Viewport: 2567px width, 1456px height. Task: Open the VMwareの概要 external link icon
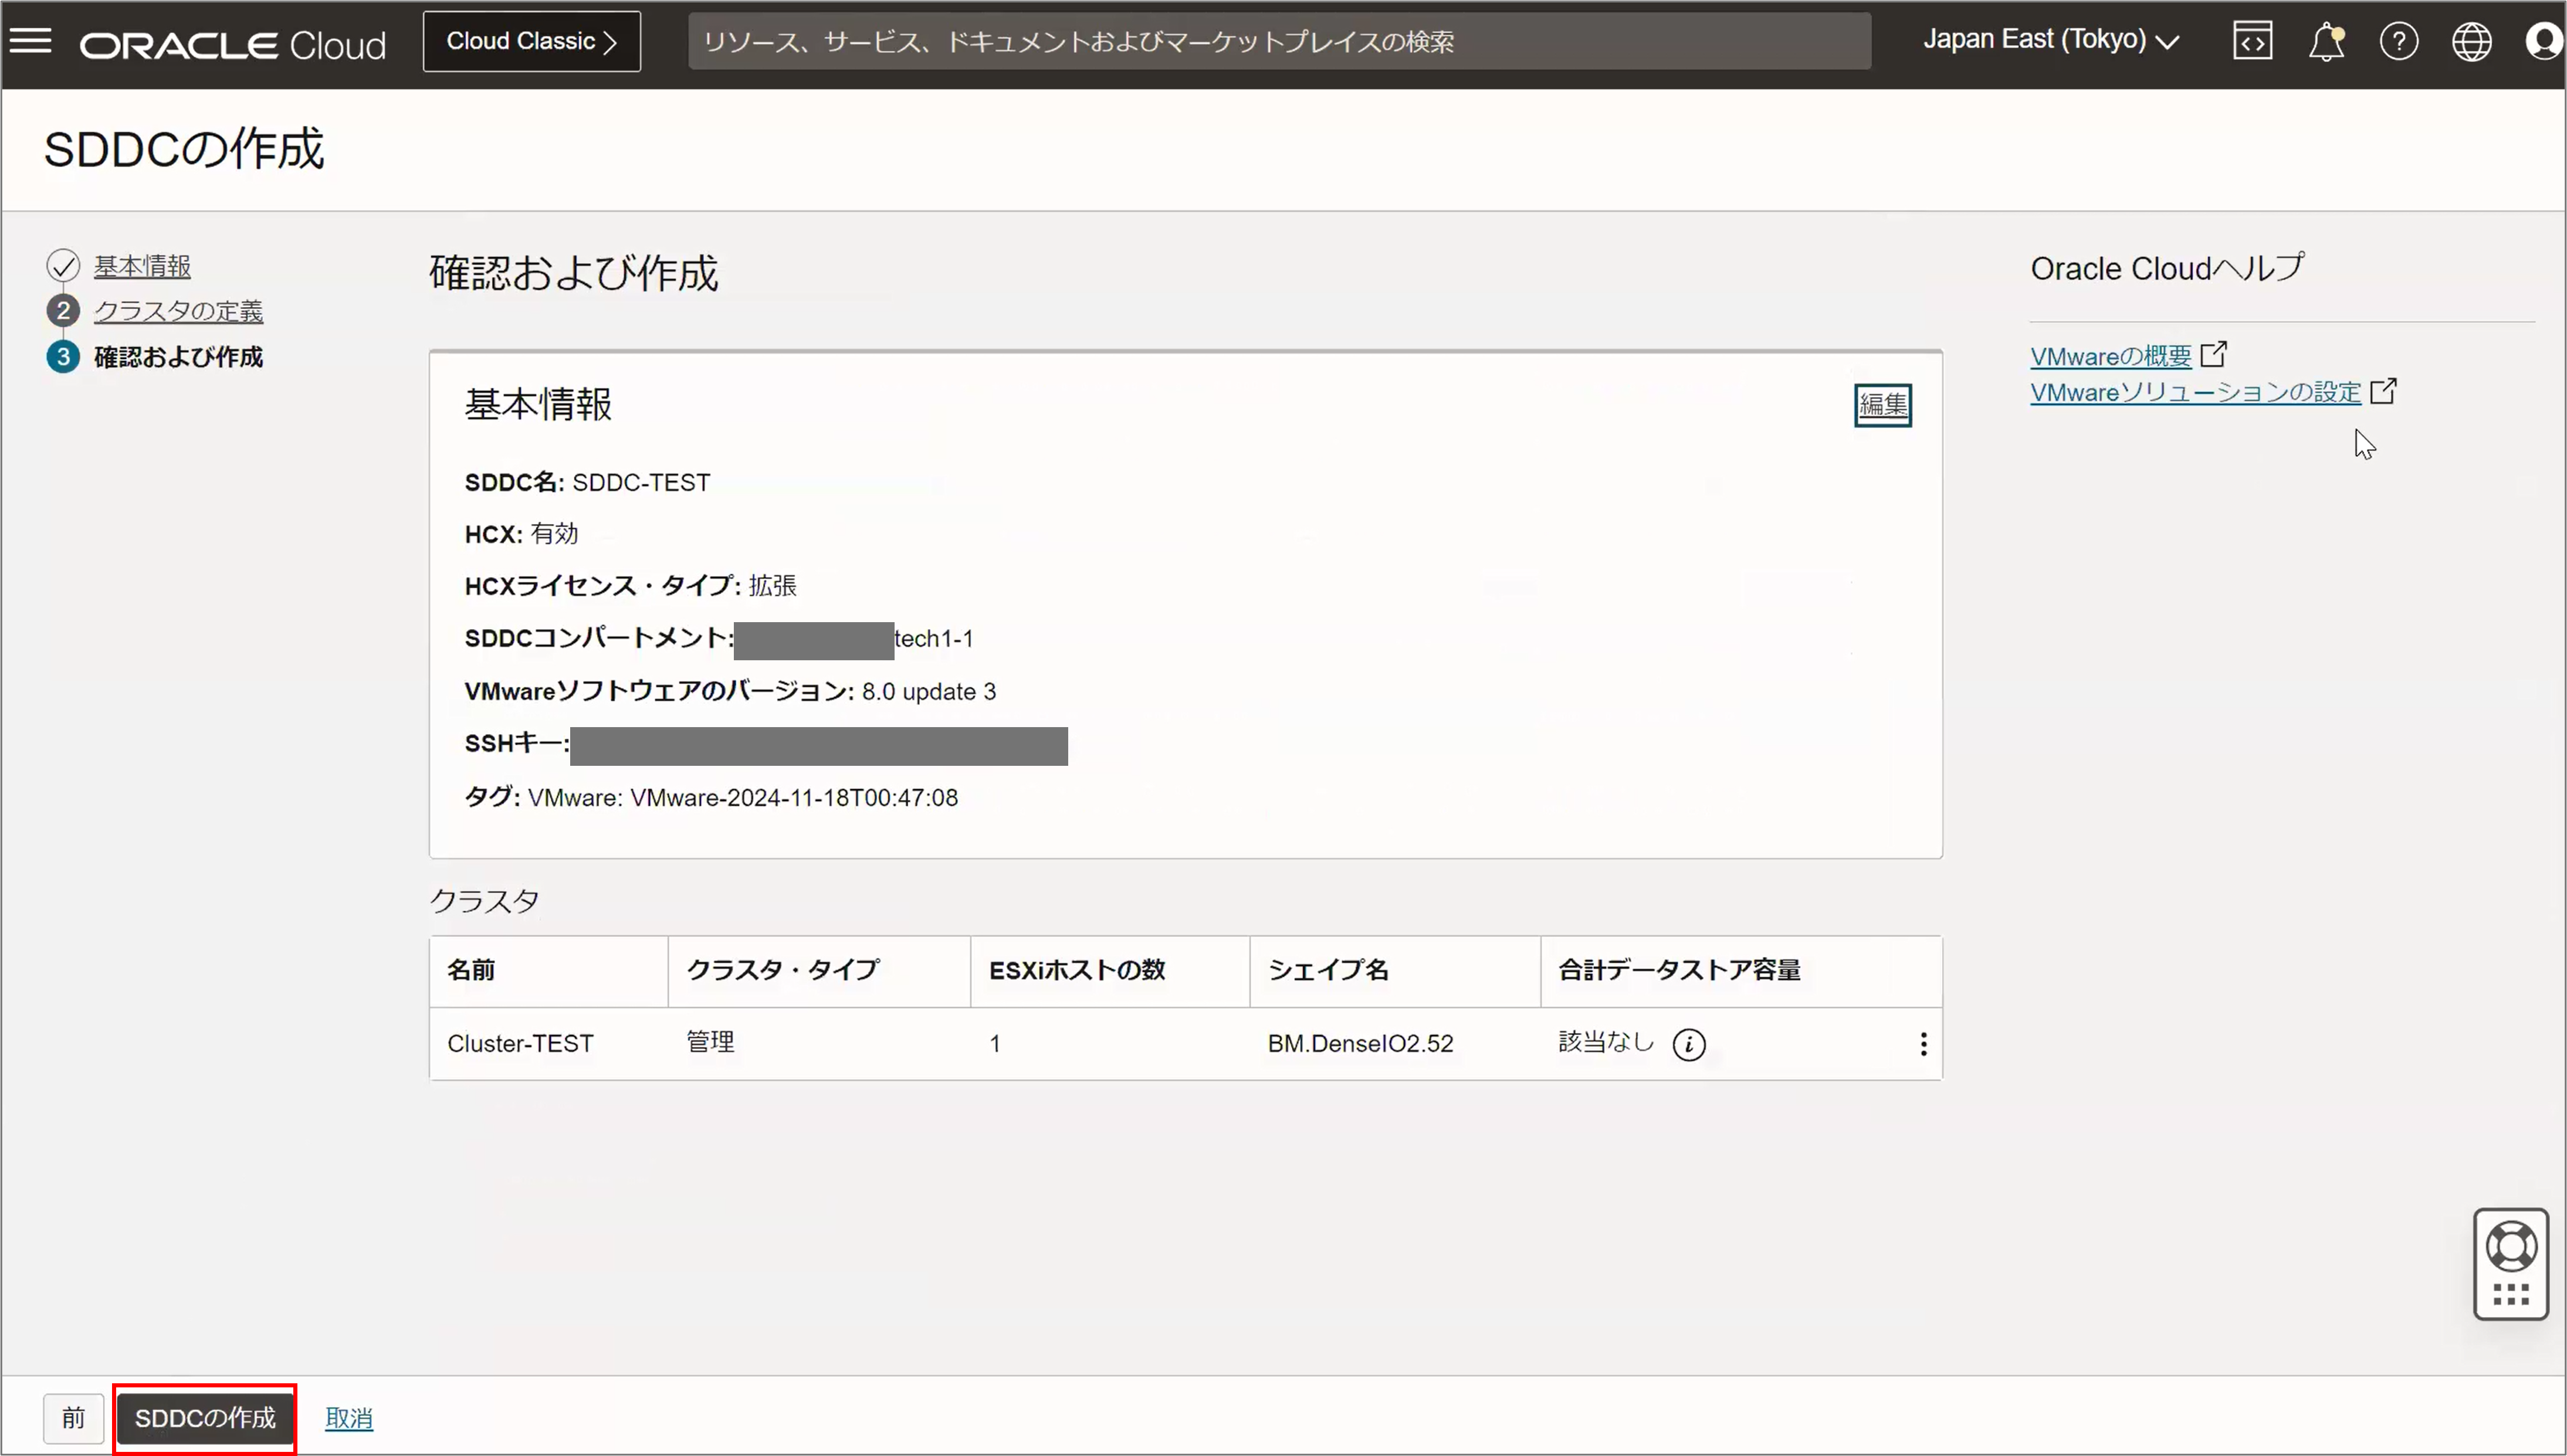point(2213,354)
